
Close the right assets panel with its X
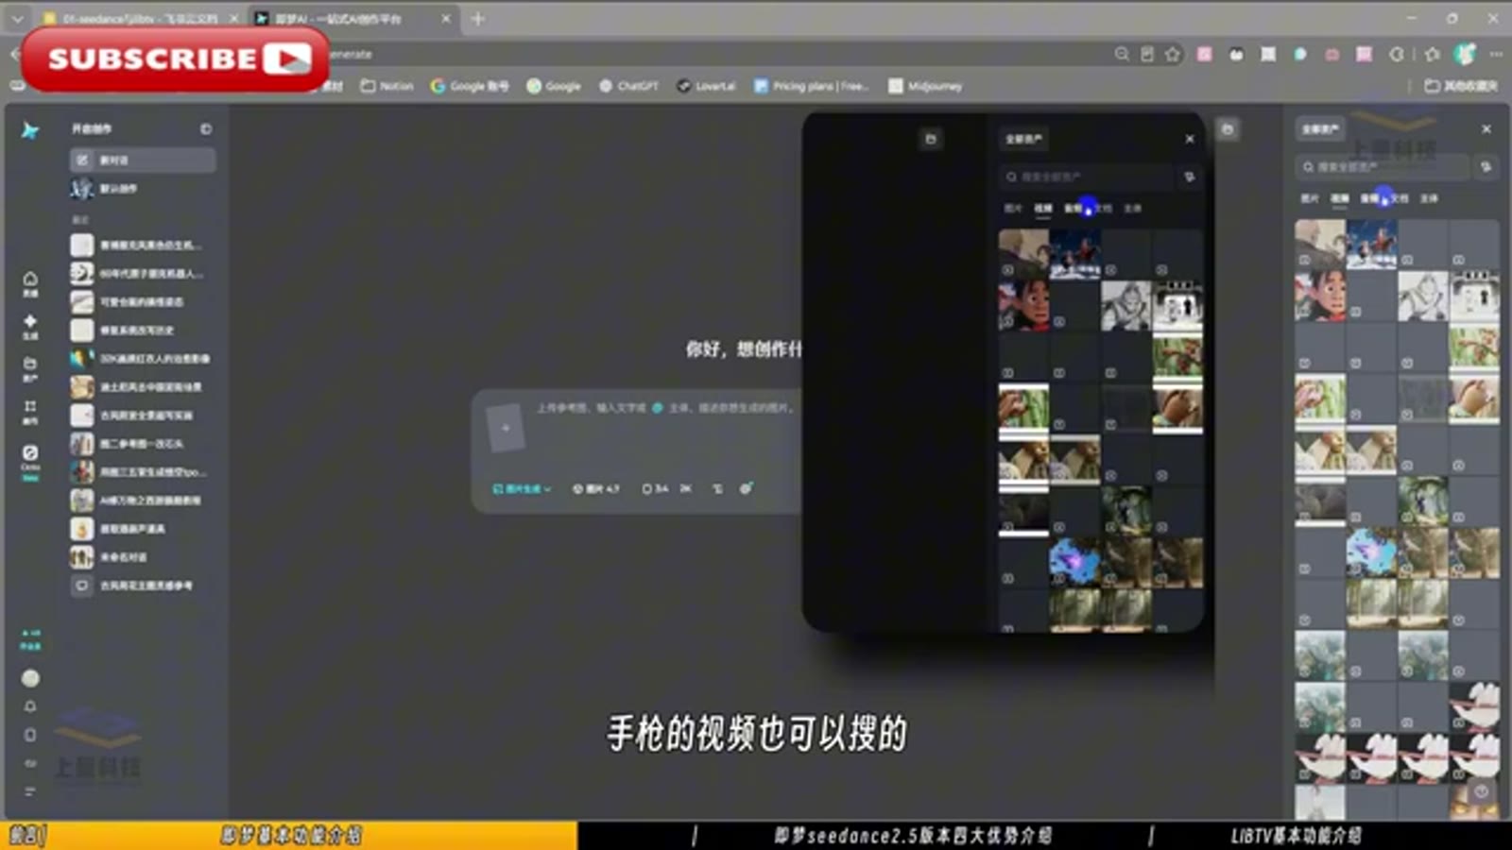coord(1486,129)
